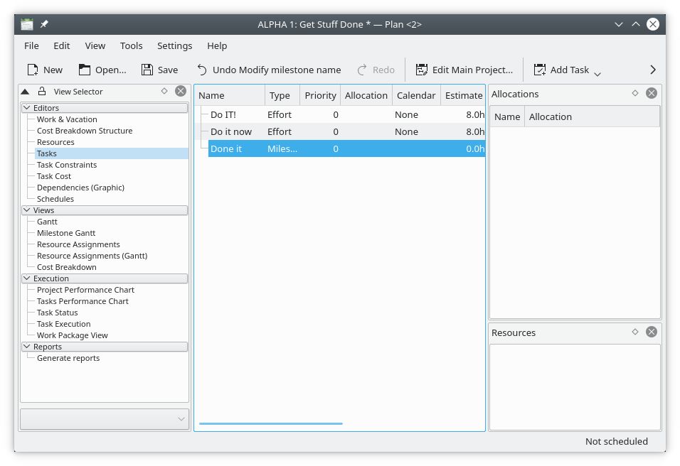Close the View Selector panel

click(x=180, y=91)
